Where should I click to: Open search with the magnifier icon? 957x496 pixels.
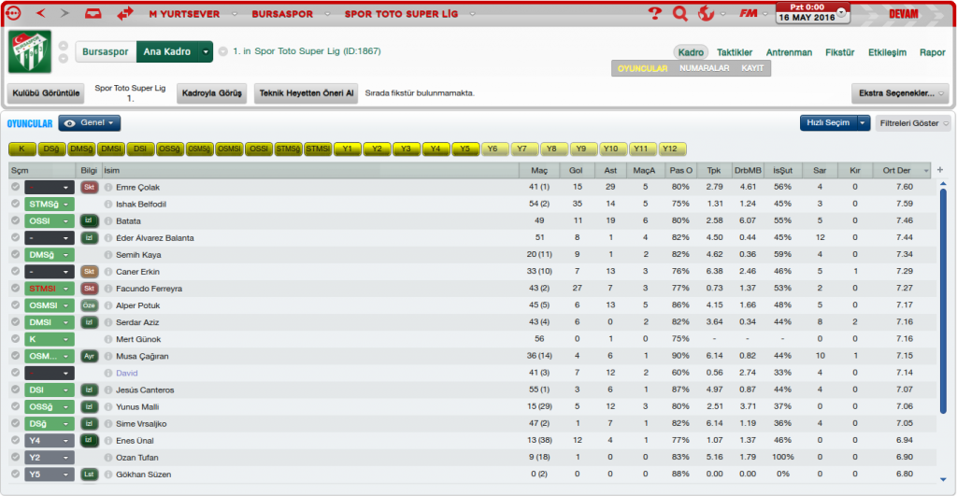679,13
